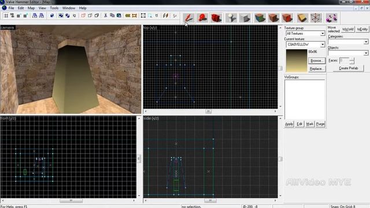Click the edit cordon bounds icon

coord(135,16)
